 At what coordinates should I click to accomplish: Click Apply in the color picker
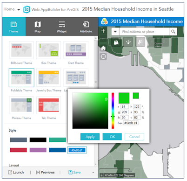pos(90,137)
